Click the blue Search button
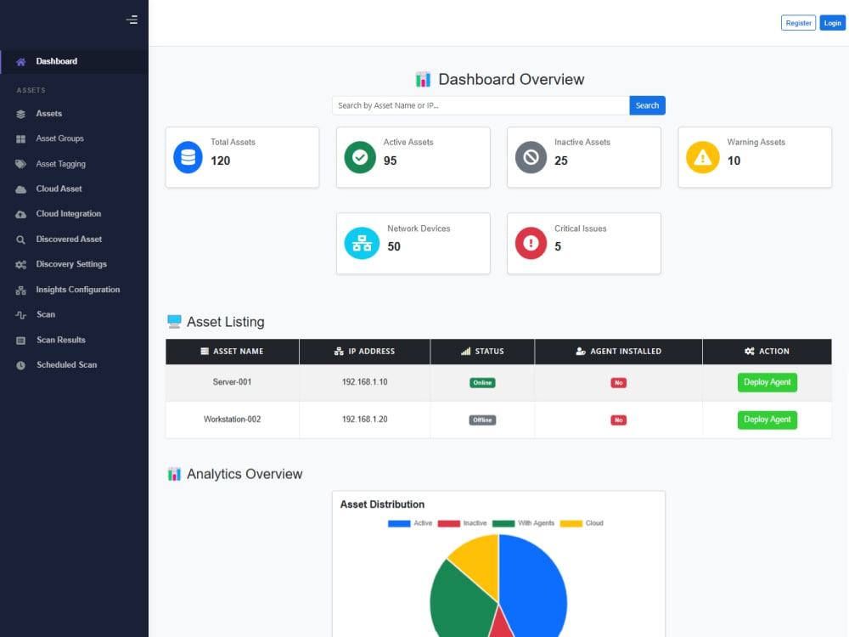 [647, 105]
